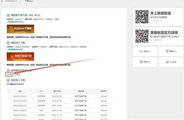
Task: Click the 英雄联盟官方微博 QR code
Action: coord(142,36)
